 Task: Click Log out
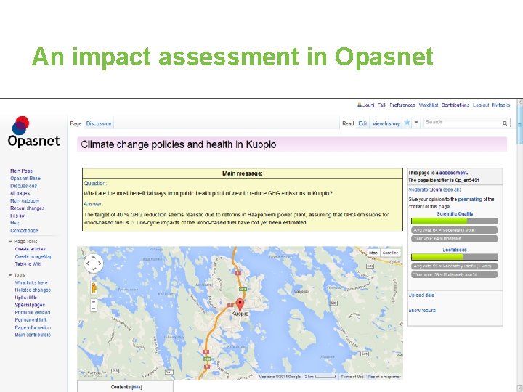coord(481,105)
